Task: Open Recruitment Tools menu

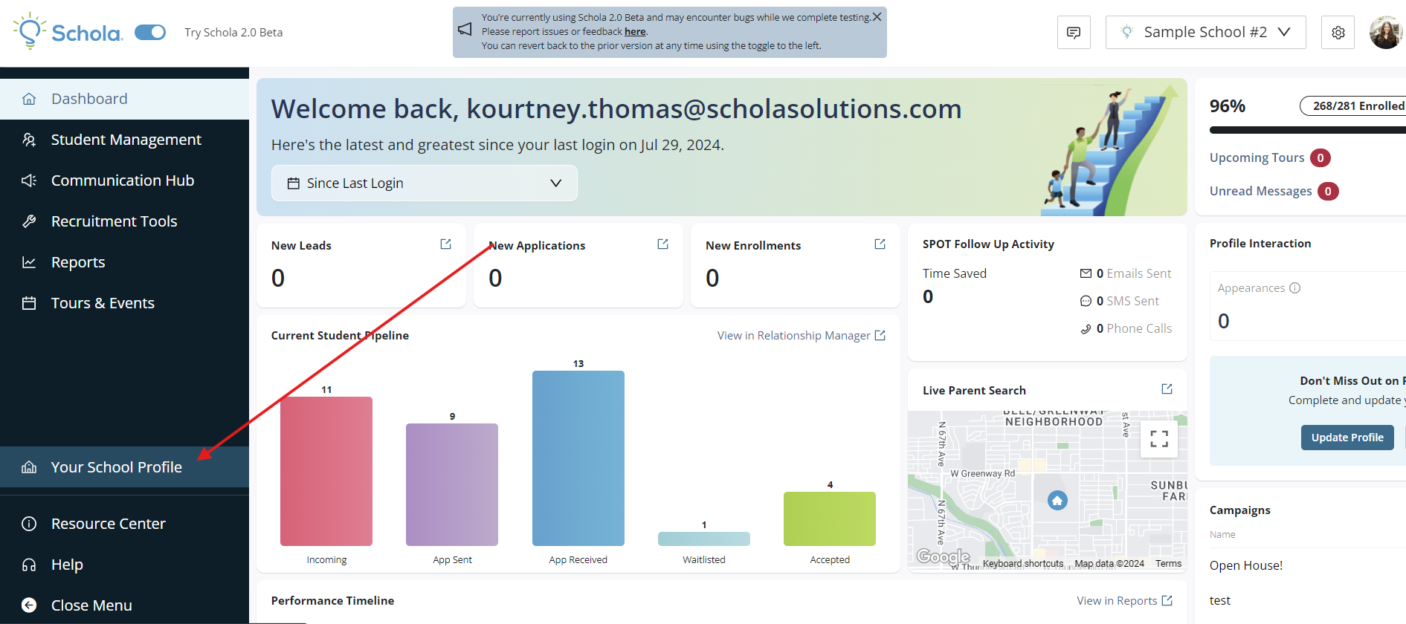Action: [x=124, y=221]
